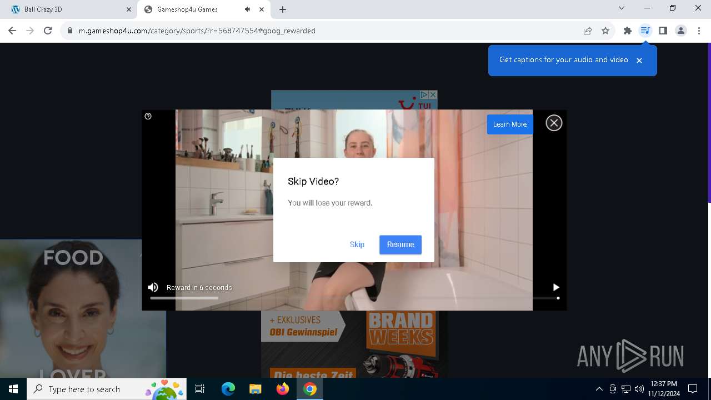Open the tab search dropdown
Image resolution: width=711 pixels, height=400 pixels.
[622, 8]
